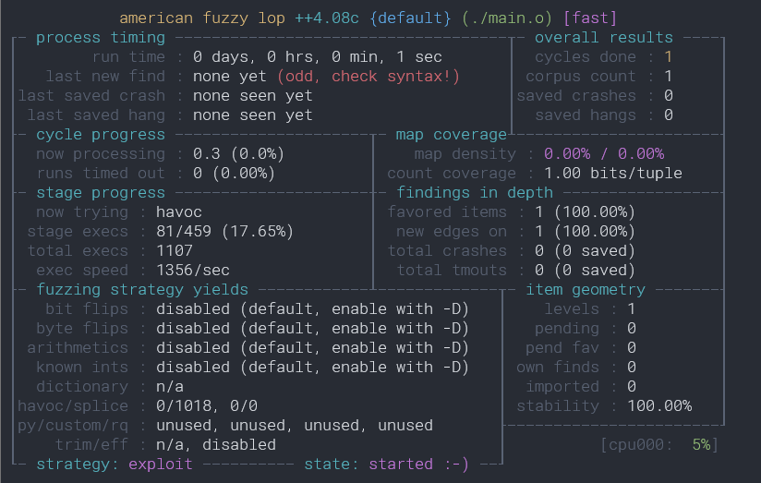Click the cpu000 usage indicator

pyautogui.click(x=658, y=445)
